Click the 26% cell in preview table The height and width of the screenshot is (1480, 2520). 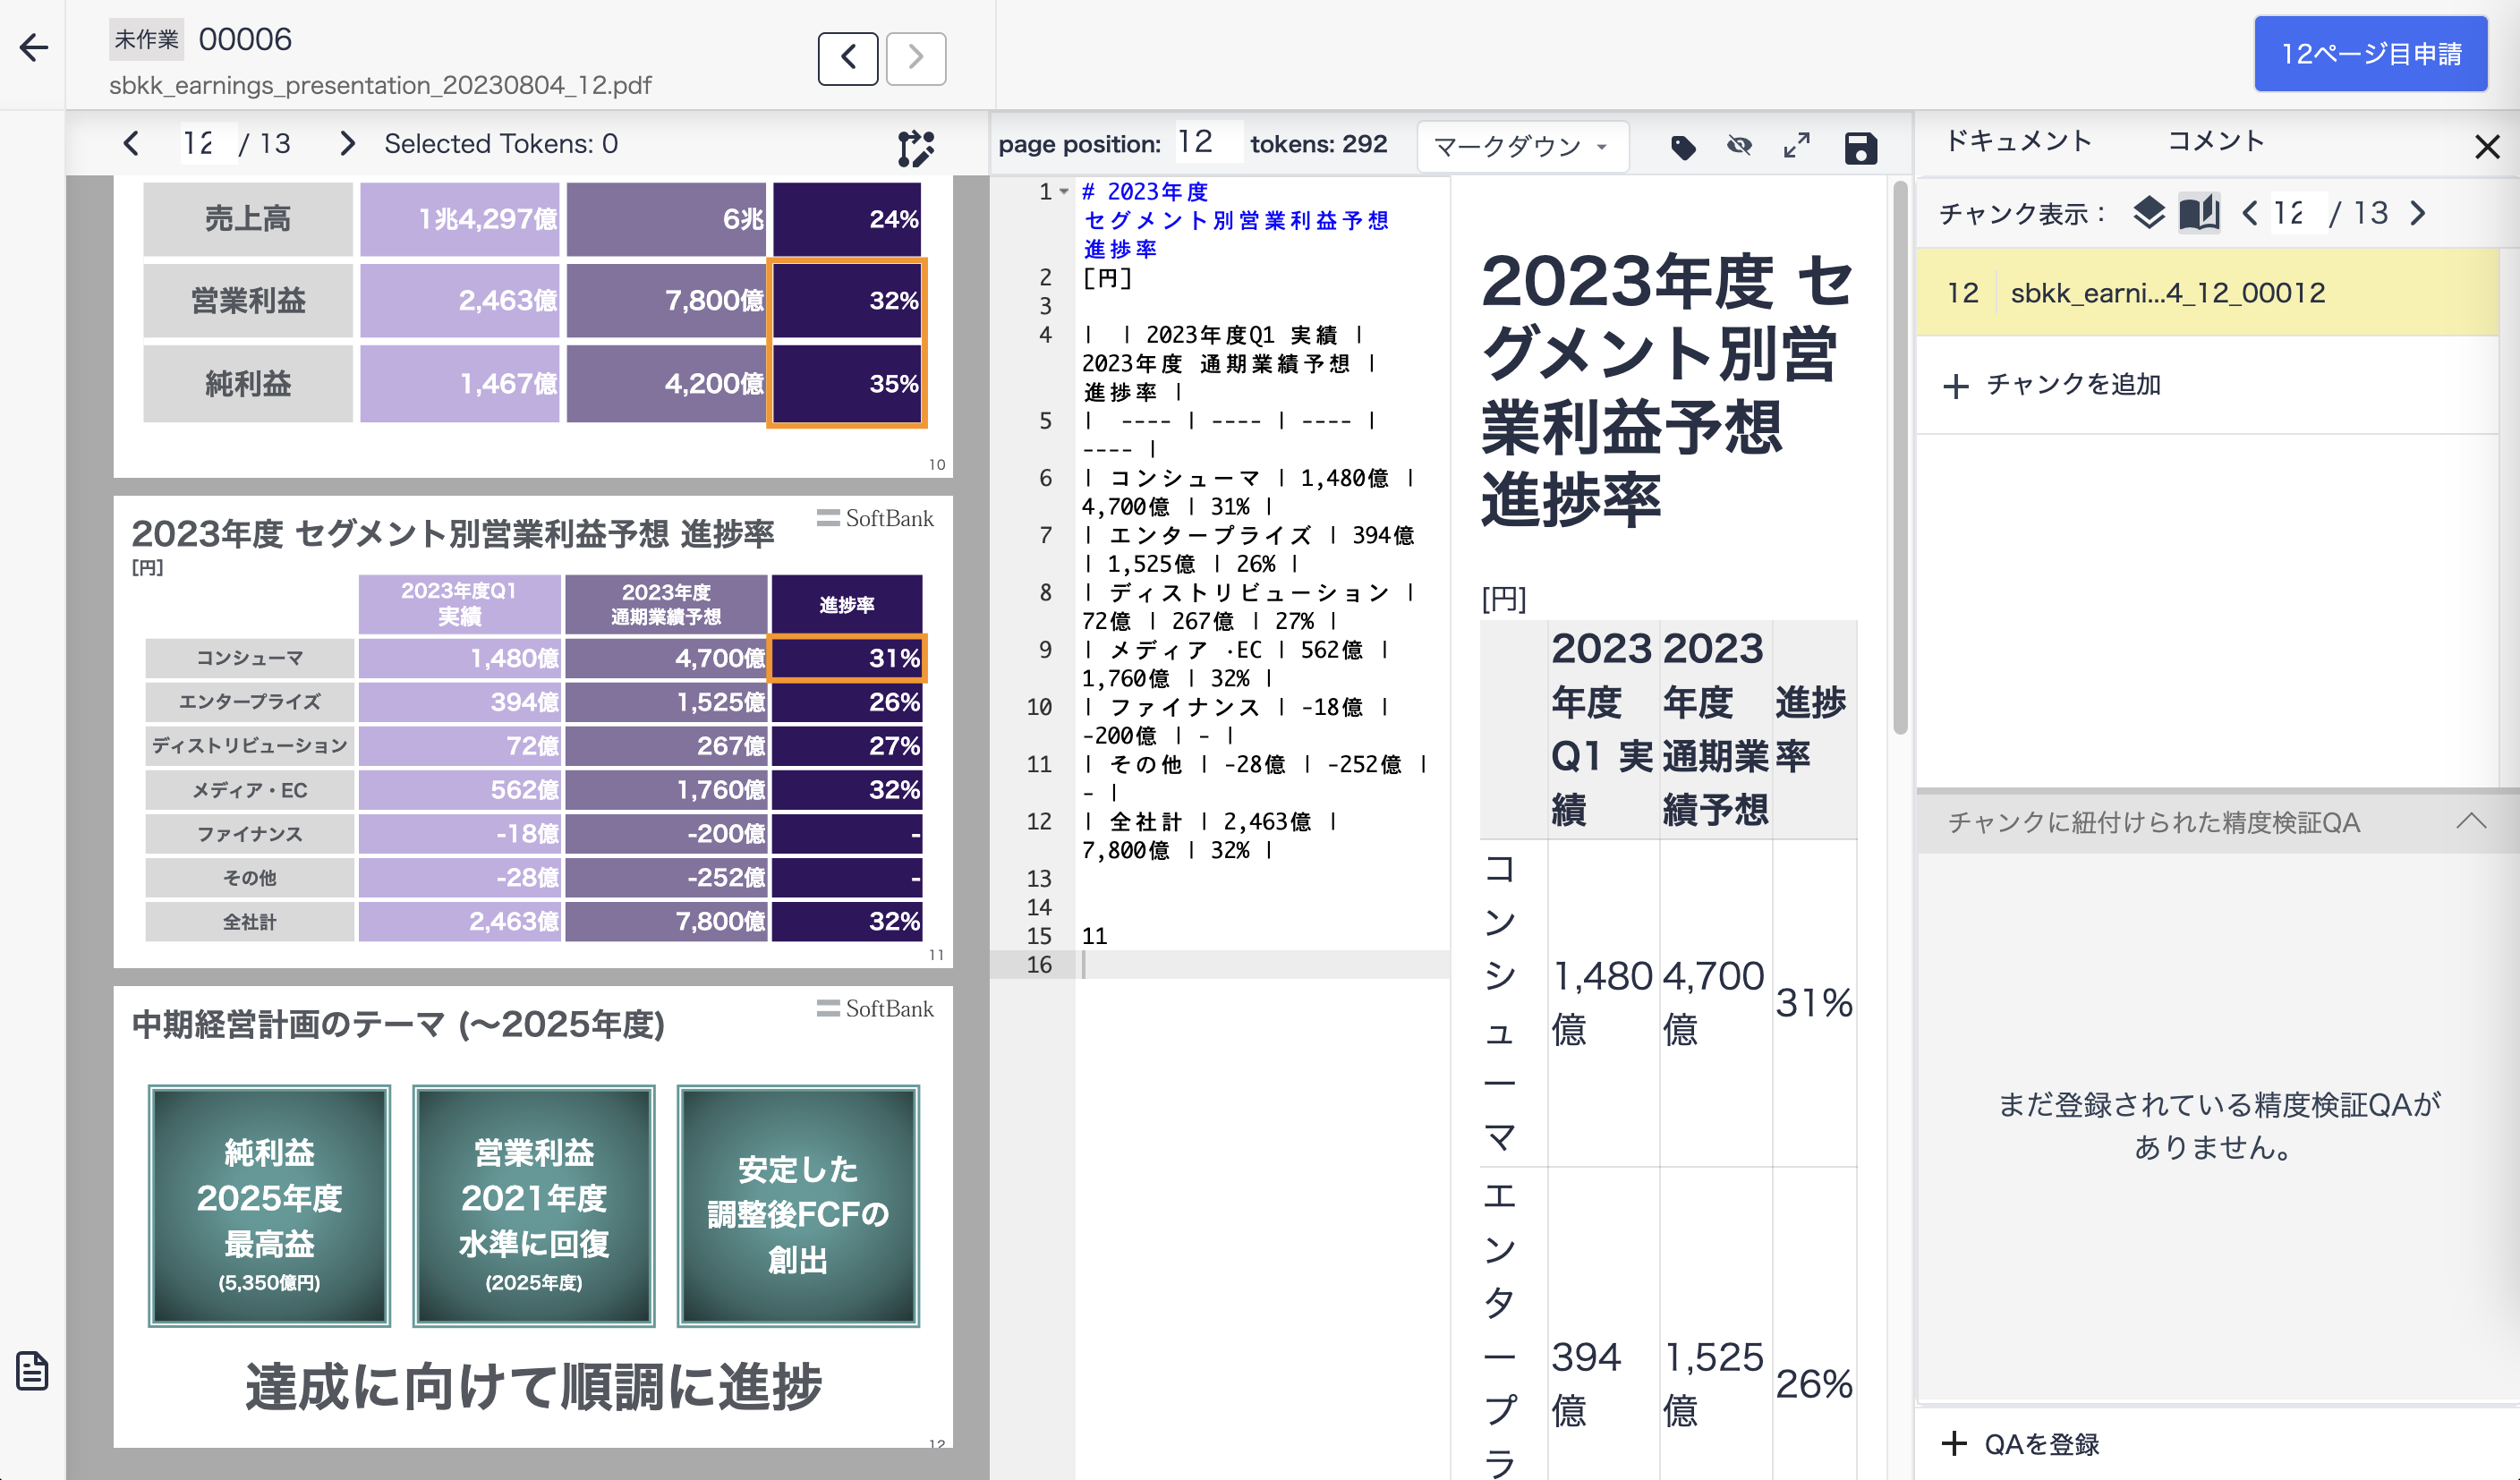coord(1814,1384)
